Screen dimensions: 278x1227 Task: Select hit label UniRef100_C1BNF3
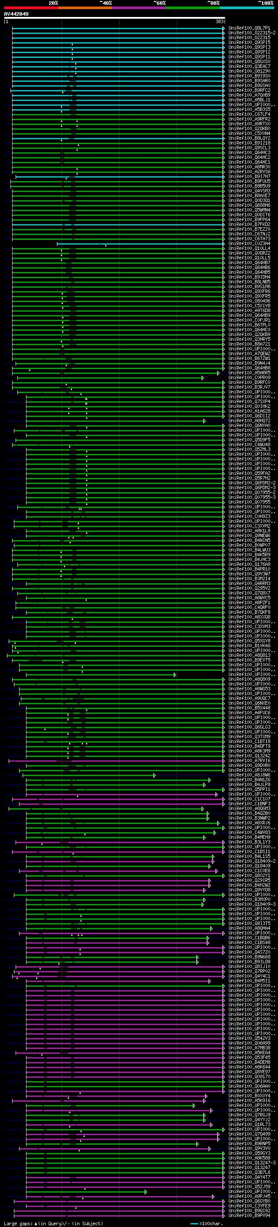pos(249,803)
